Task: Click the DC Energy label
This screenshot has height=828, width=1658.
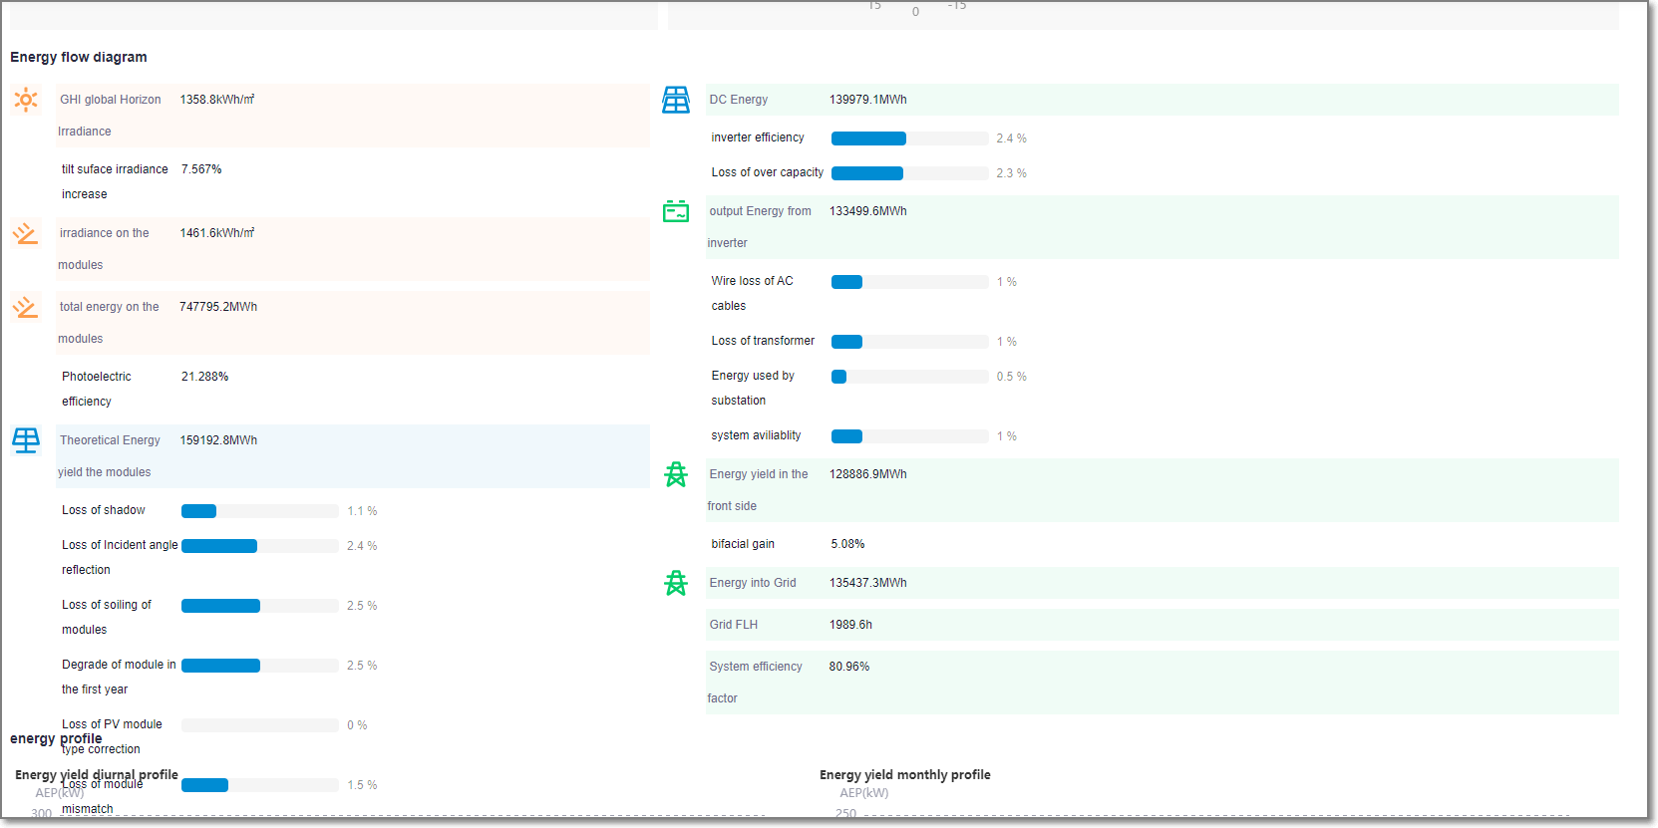Action: coord(739,100)
